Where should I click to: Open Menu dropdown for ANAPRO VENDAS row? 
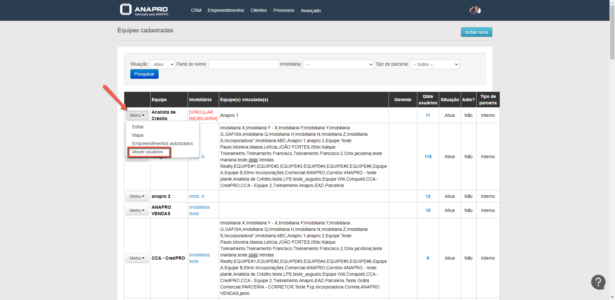[137, 210]
